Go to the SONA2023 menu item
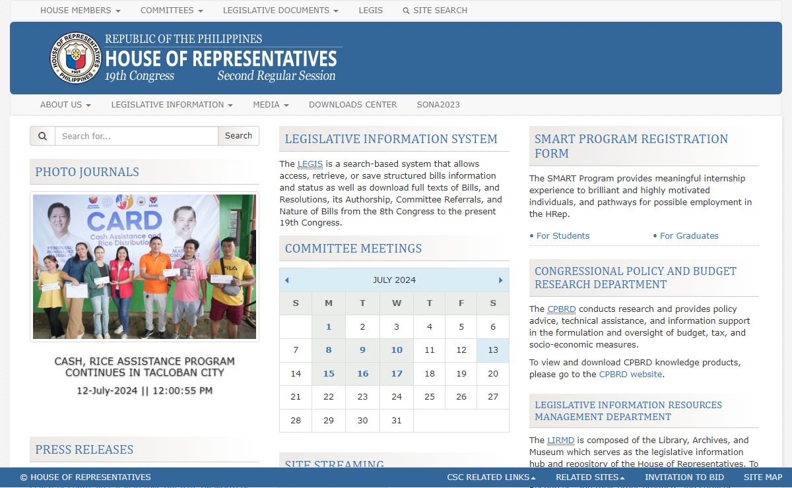 tap(438, 105)
